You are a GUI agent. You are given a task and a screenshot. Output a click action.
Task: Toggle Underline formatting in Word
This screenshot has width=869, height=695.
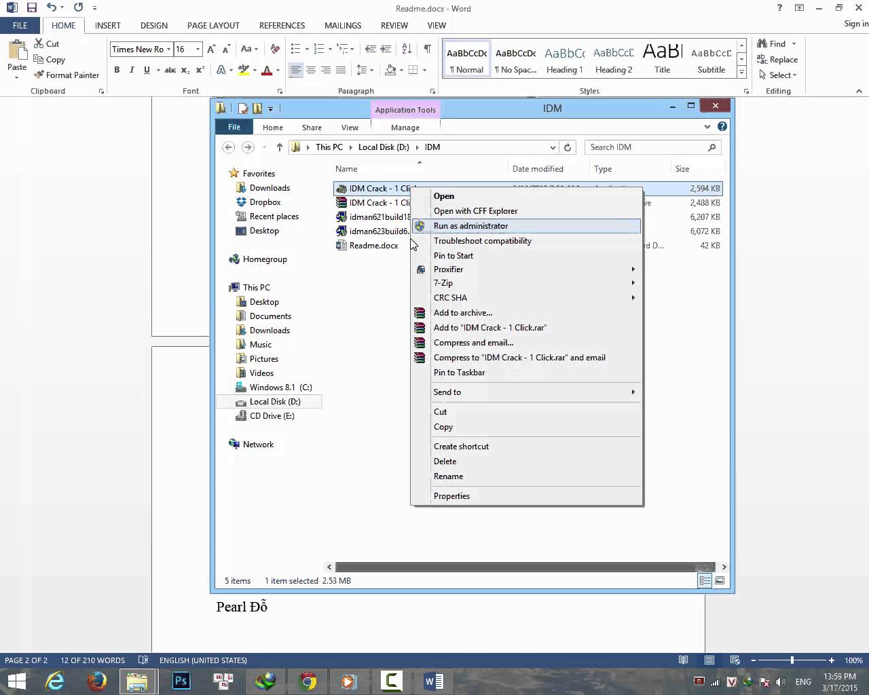[147, 70]
